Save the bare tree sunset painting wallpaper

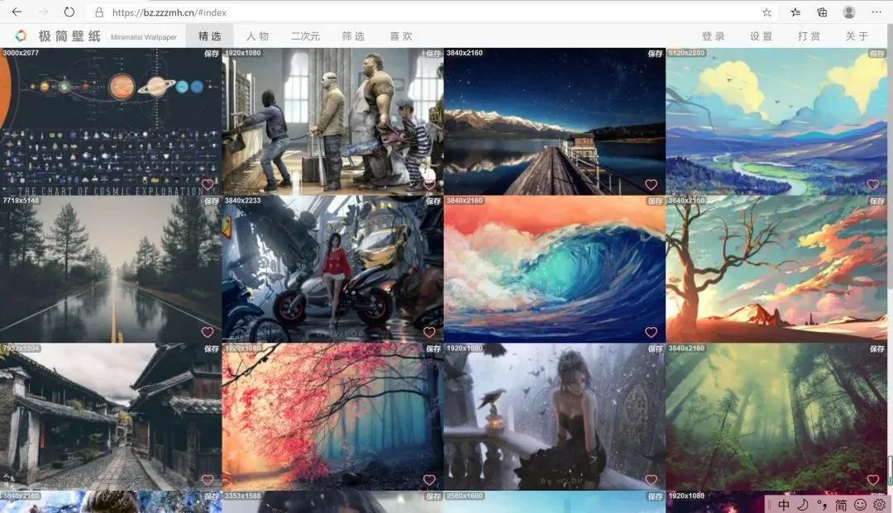tap(877, 201)
